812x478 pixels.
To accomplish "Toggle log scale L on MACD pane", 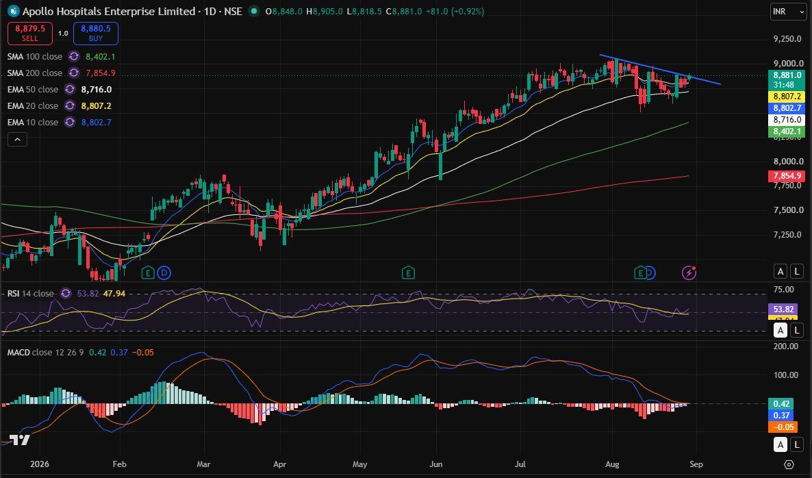I will point(796,444).
